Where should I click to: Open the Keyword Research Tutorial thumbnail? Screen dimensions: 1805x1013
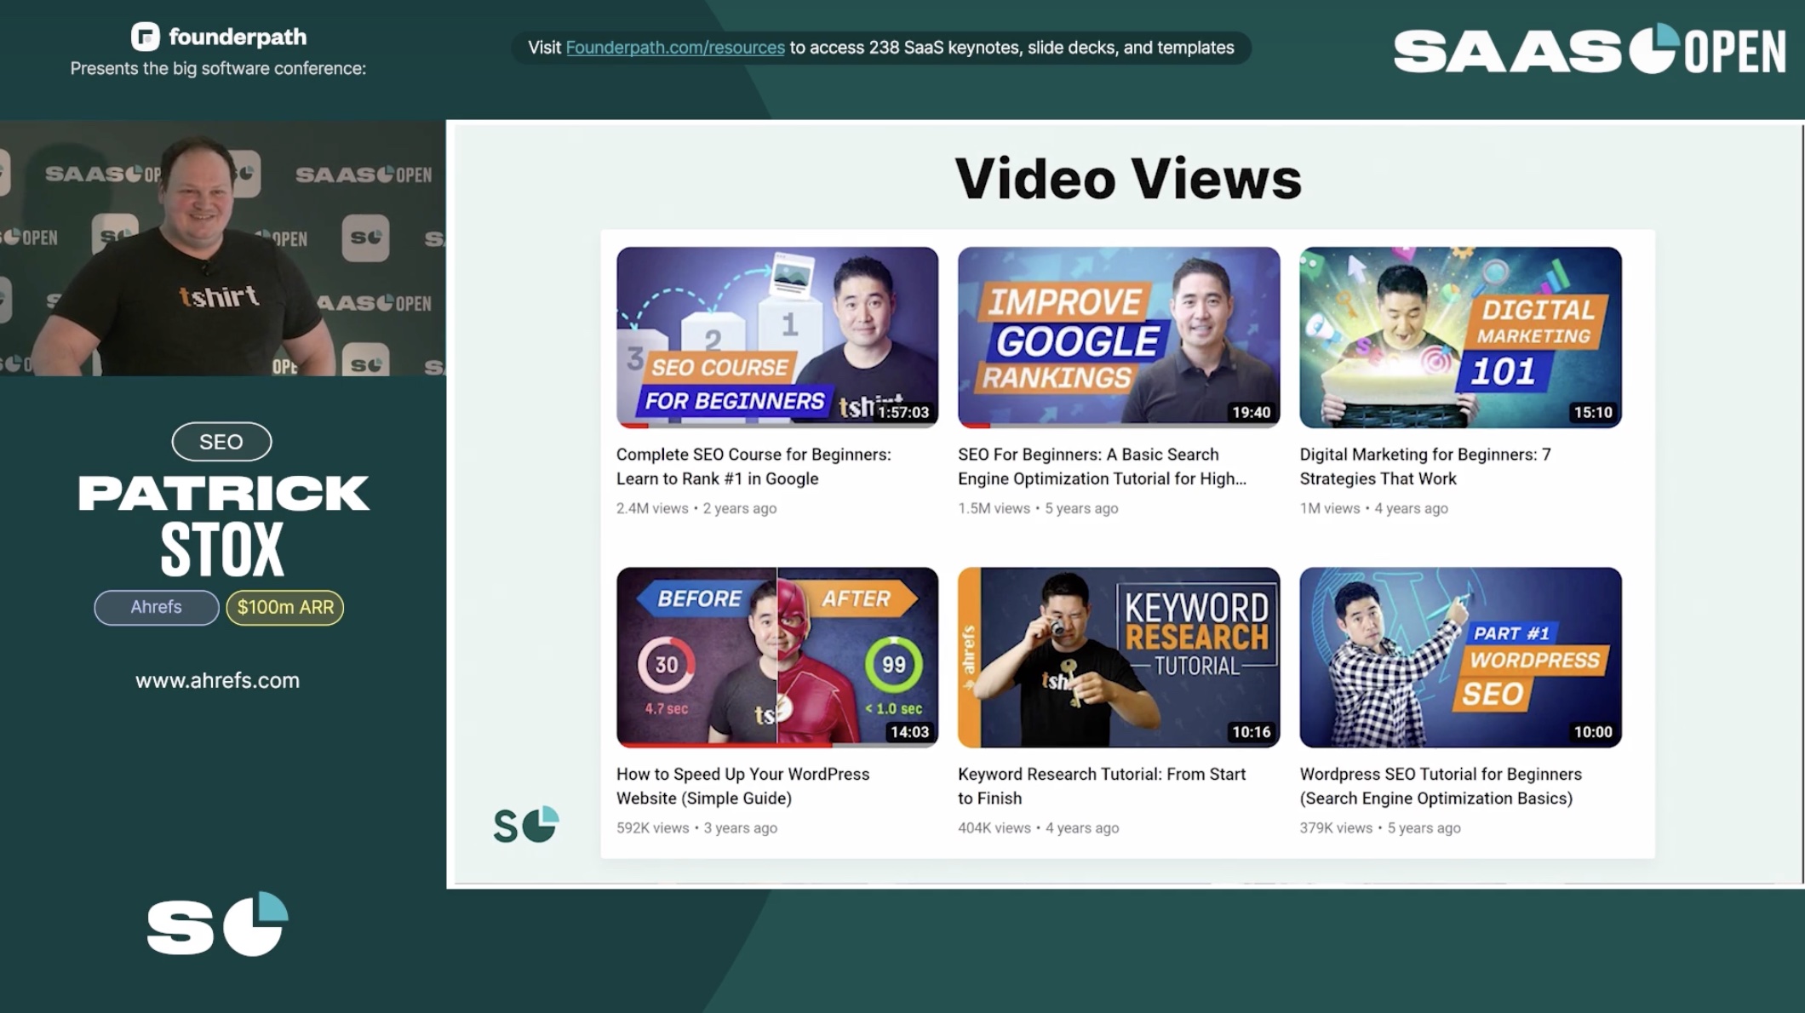click(x=1119, y=657)
